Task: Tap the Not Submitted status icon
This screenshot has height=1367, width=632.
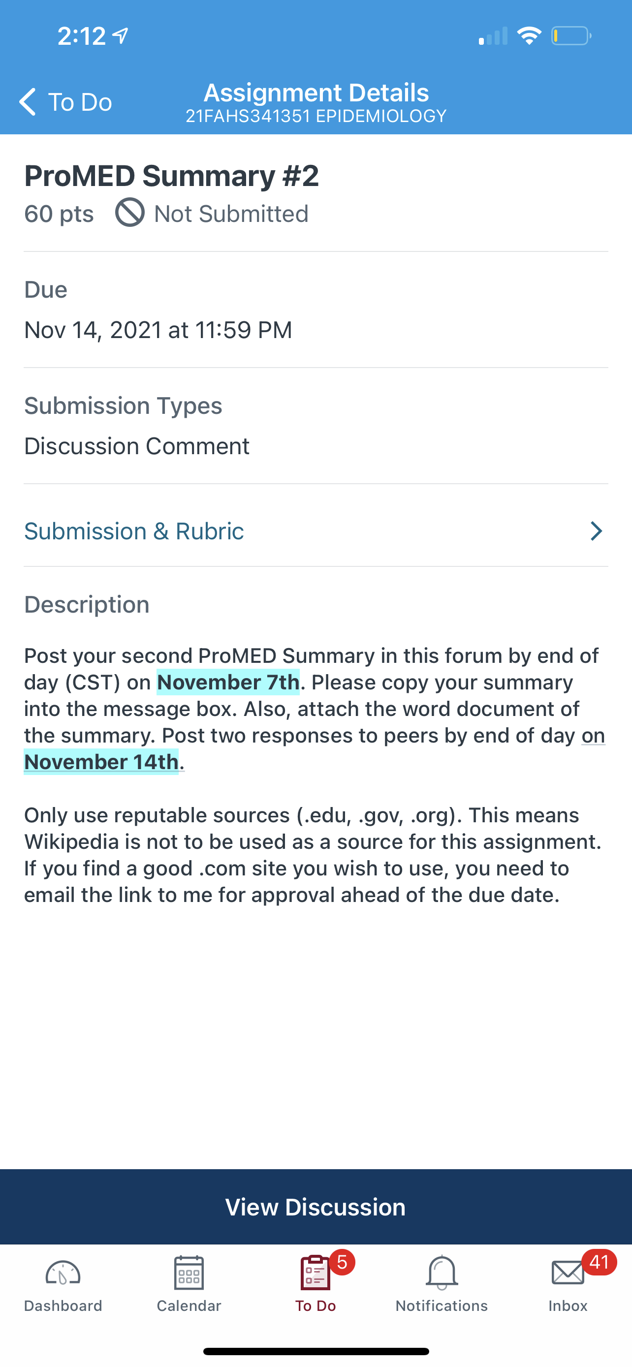Action: click(130, 213)
